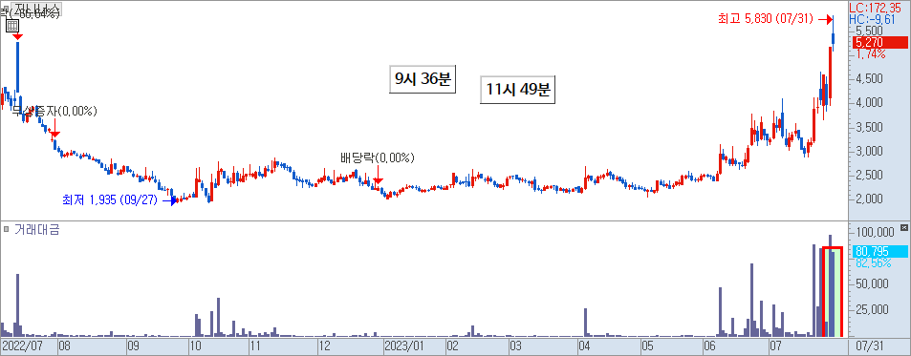Viewport: 911px width, 356px height.
Task: Click the 최고 5,830 (07/31) high marker
Action: click(x=776, y=19)
